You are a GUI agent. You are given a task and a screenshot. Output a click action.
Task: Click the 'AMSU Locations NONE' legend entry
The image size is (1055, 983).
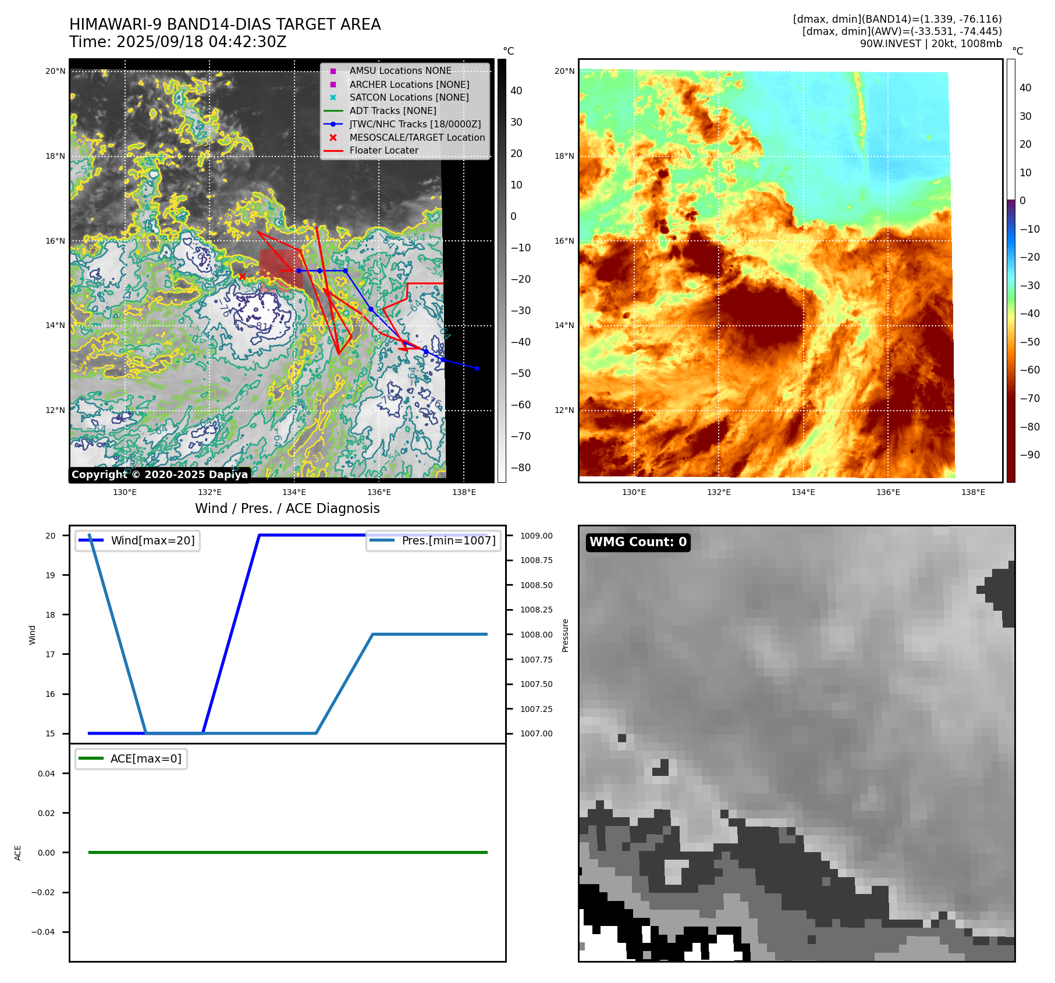400,70
